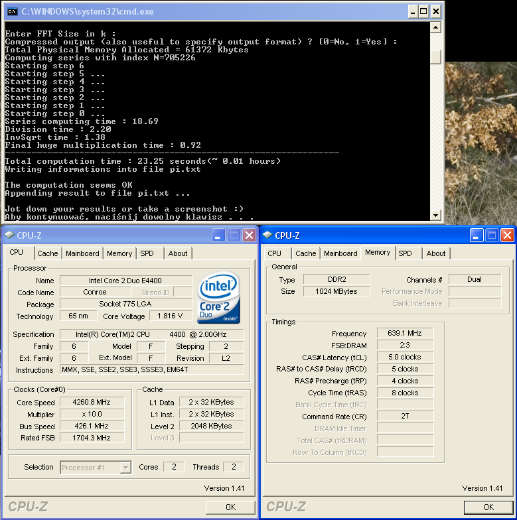The height and width of the screenshot is (520, 517).
Task: Minimize the right CPU-Z window
Action: pos(477,235)
